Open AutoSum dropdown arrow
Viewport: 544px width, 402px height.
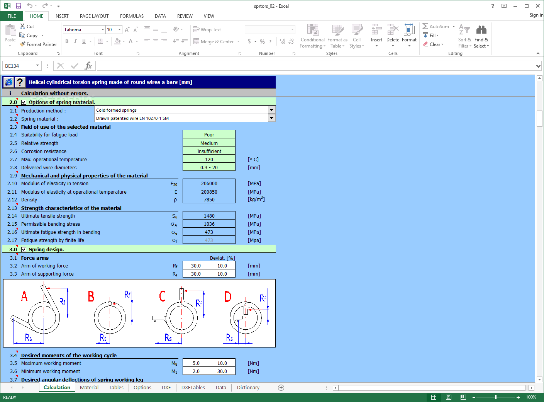point(454,26)
